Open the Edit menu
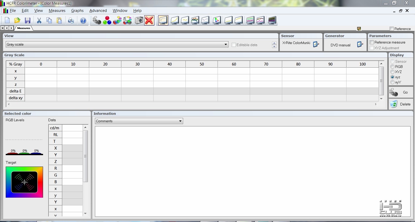Screen dimensions: 415x222 tap(25, 11)
